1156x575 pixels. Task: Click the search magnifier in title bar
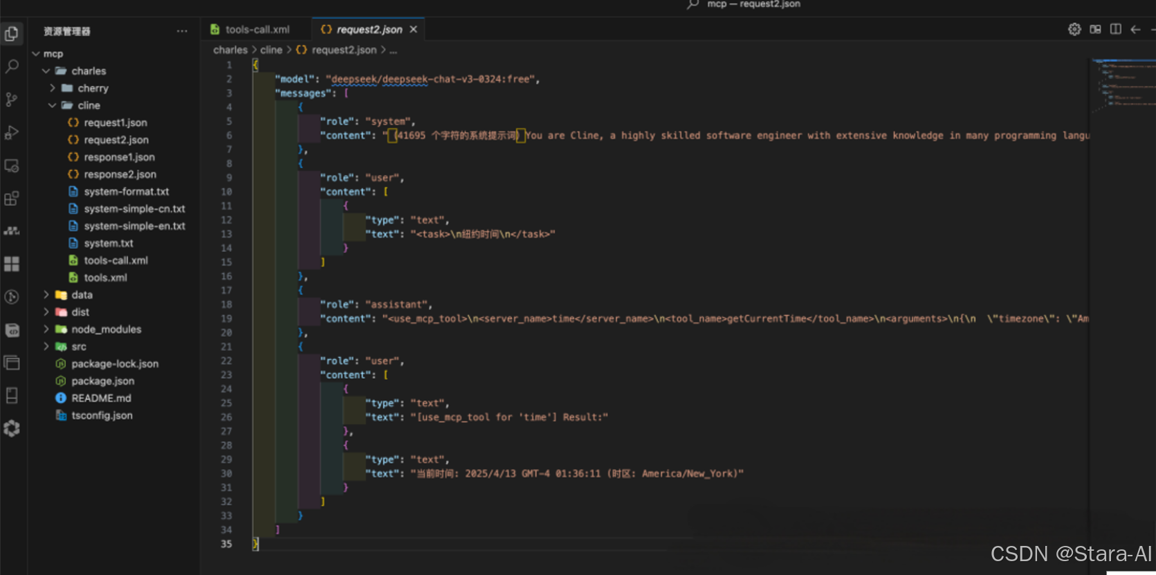692,4
